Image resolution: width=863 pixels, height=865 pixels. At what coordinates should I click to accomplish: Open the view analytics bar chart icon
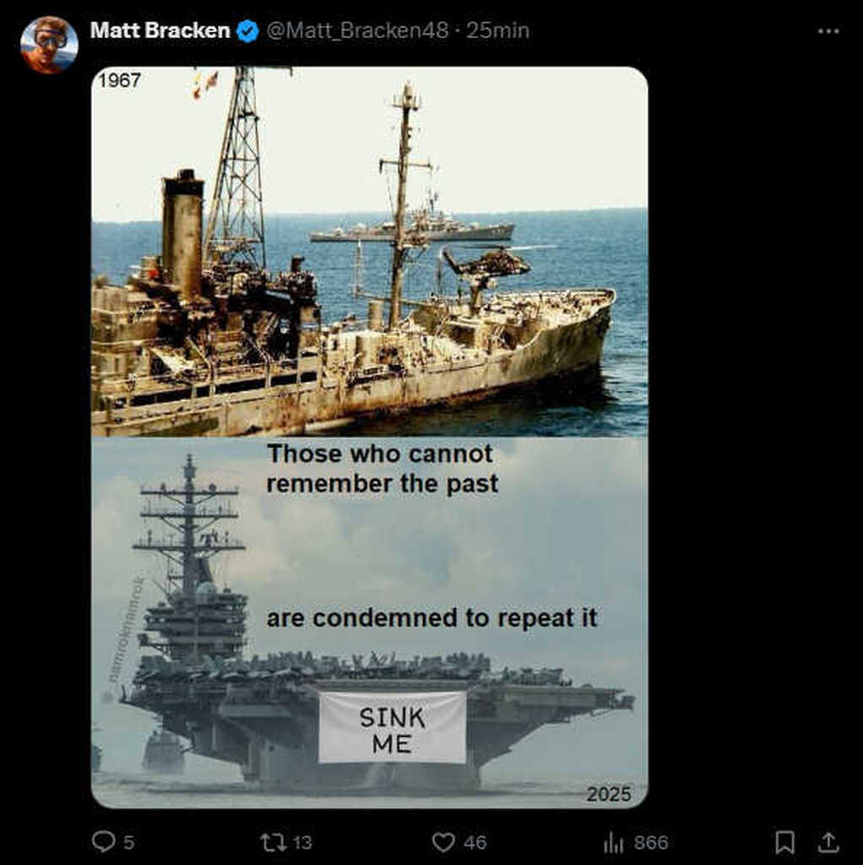coord(613,842)
